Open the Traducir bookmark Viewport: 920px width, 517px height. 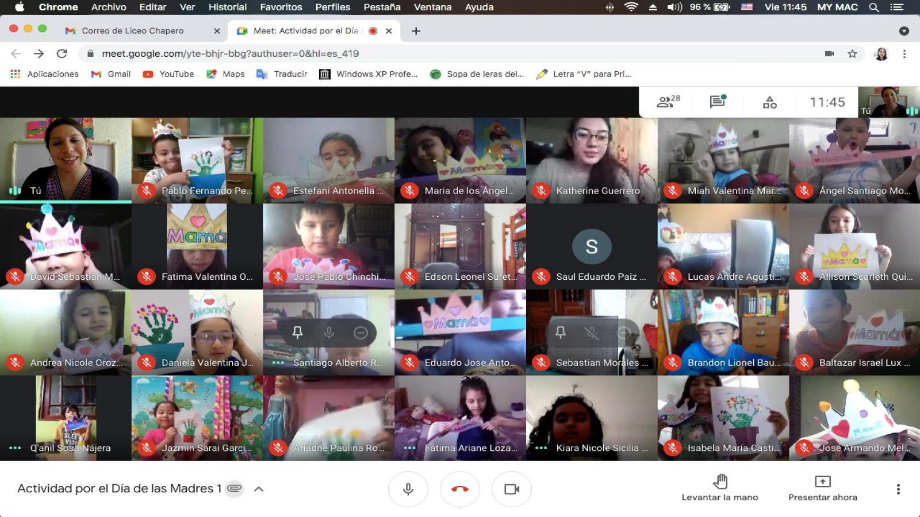(282, 74)
